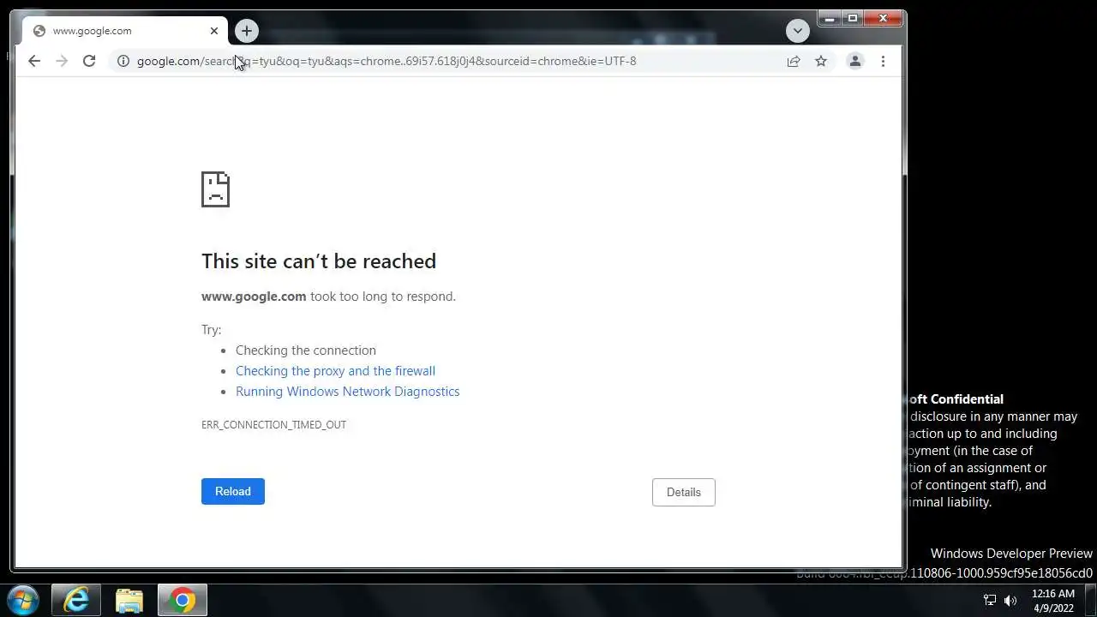
Task: Select the ERR_CONNECTION_TIMED_OUT error code text
Action: pos(273,425)
